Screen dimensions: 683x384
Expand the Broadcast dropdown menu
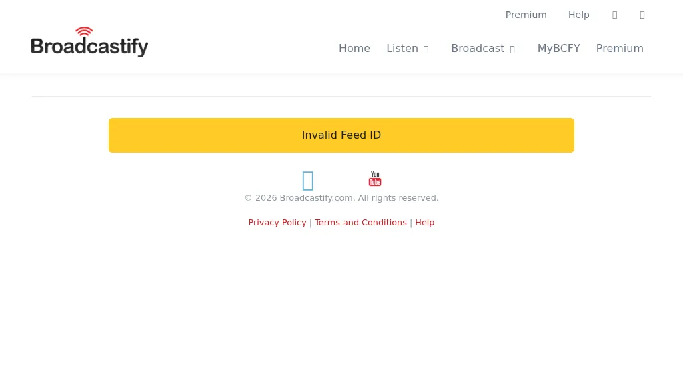pyautogui.click(x=483, y=48)
